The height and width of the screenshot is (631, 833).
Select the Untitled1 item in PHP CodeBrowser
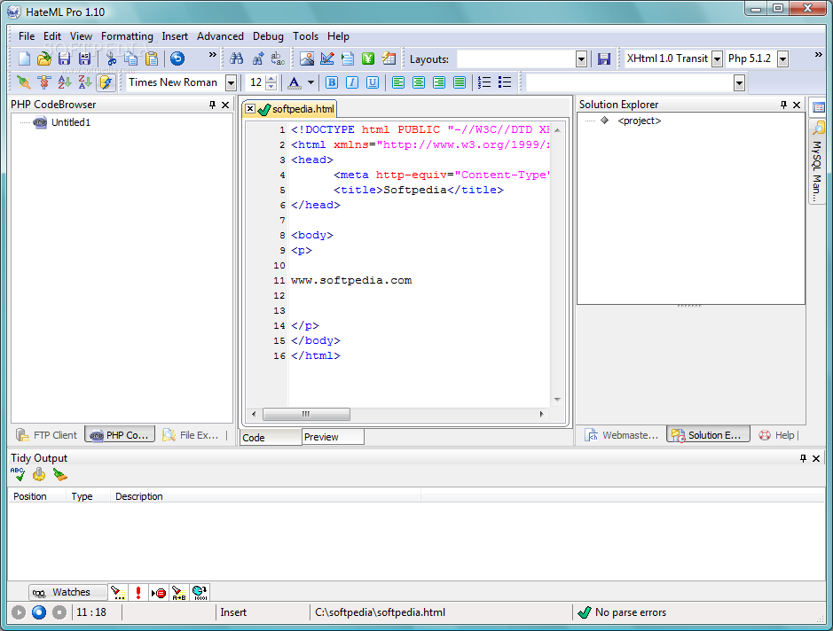[71, 122]
